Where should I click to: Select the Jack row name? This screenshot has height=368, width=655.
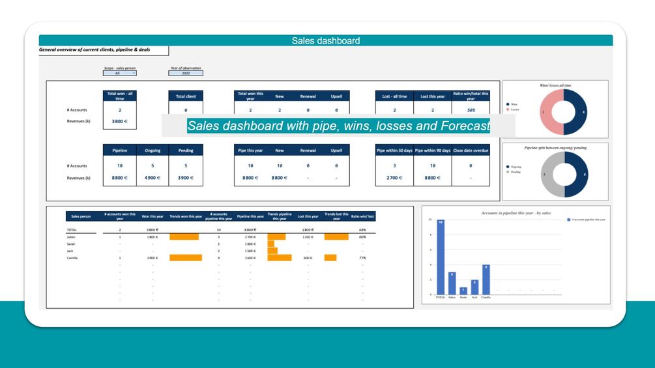point(70,251)
